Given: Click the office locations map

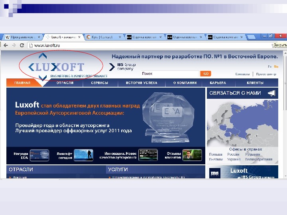Looking at the screenshot, I should pyautogui.click(x=242, y=123).
